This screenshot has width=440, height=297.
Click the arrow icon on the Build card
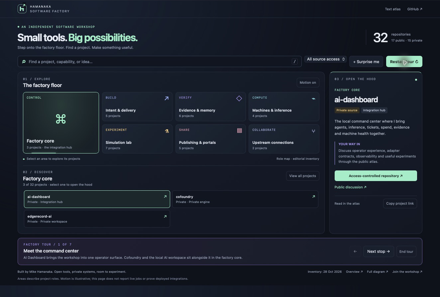(167, 98)
